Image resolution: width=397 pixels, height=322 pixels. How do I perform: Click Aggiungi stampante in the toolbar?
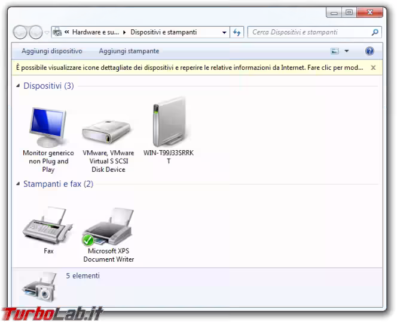coord(129,51)
